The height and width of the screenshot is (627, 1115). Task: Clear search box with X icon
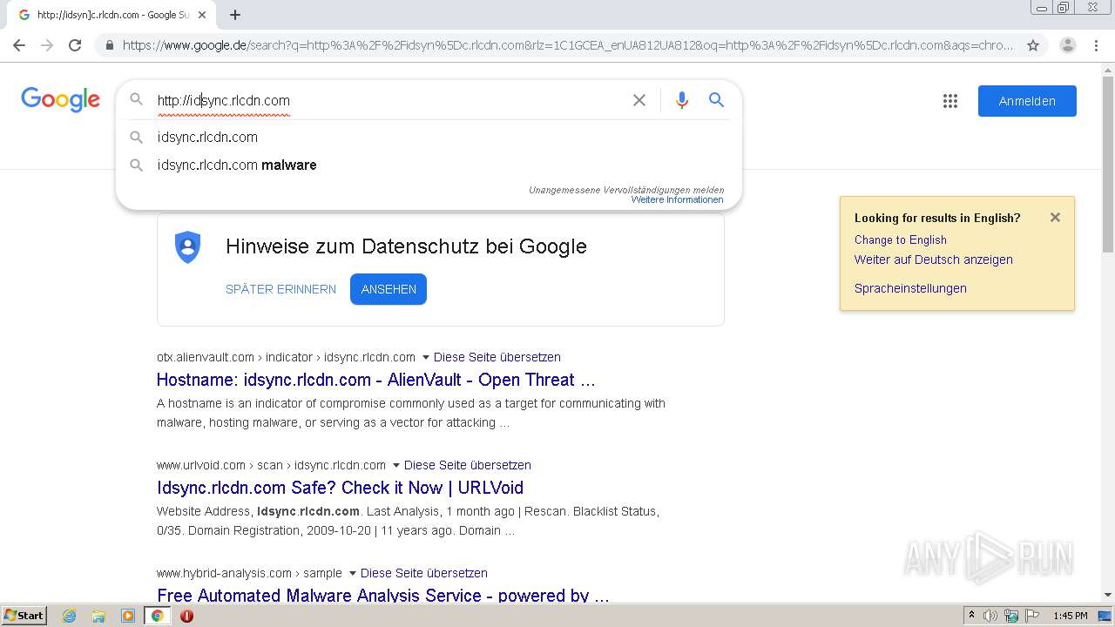[639, 100]
